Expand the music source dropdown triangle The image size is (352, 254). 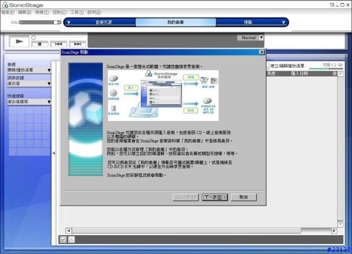(69, 23)
